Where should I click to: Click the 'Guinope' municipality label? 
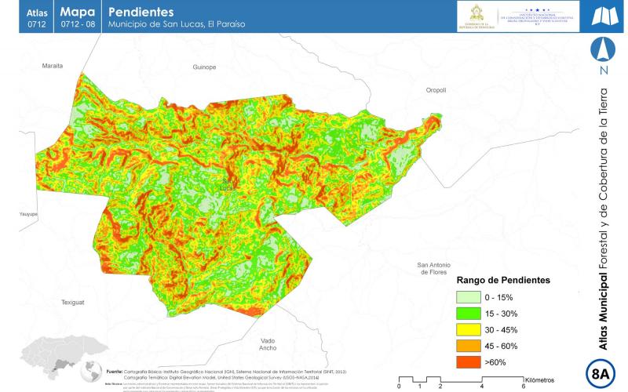[x=204, y=67]
